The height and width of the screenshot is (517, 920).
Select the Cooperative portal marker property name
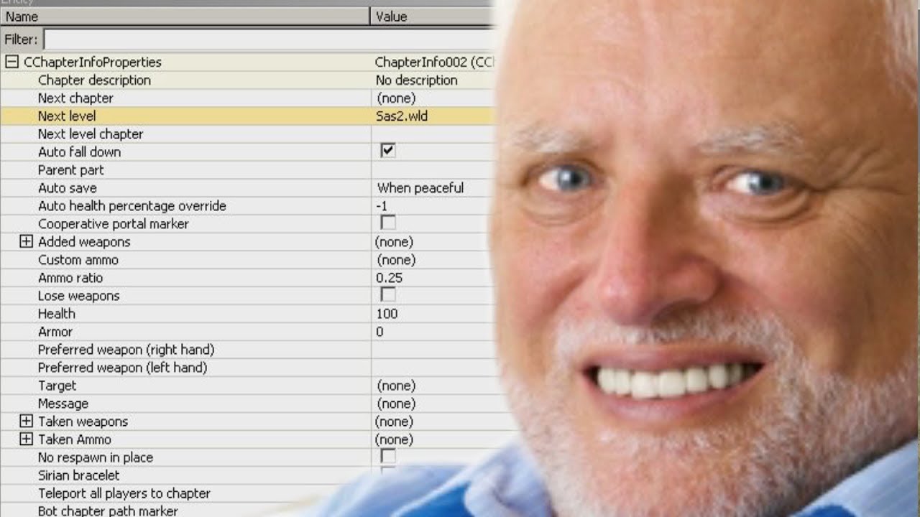(x=114, y=224)
